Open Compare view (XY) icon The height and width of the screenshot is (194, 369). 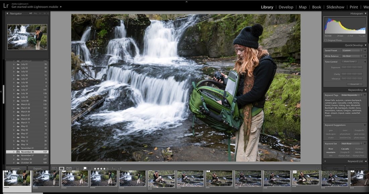[69, 169]
